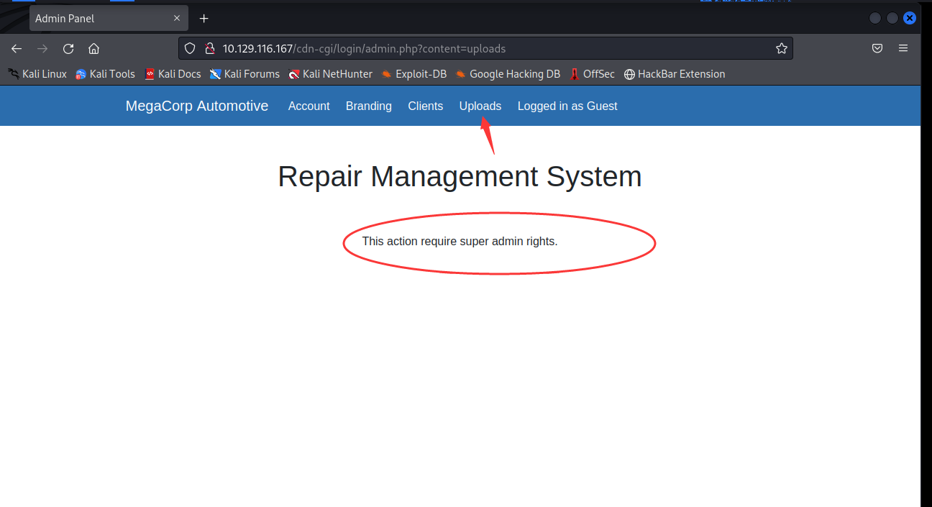Open the Pocket save icon
932x507 pixels.
coord(877,49)
